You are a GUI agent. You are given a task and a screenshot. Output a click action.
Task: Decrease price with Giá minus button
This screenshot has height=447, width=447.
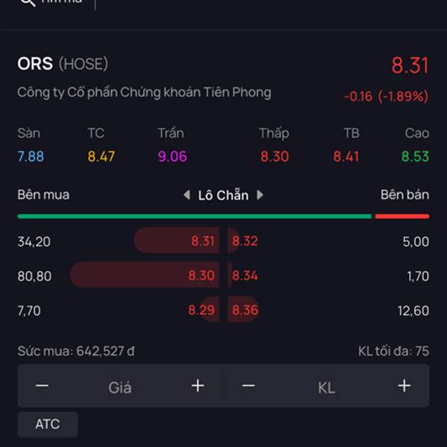click(42, 386)
